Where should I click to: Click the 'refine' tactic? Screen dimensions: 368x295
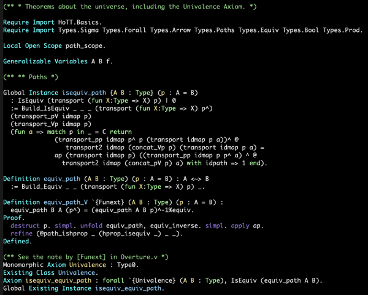[21, 234]
